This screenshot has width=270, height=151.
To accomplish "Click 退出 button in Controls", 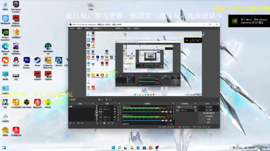I will pyautogui.click(x=209, y=122).
